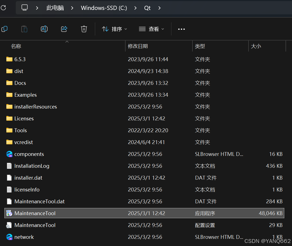Image resolution: width=292 pixels, height=246 pixels.
Task: Sort by the 名称 column header
Action: (16, 46)
